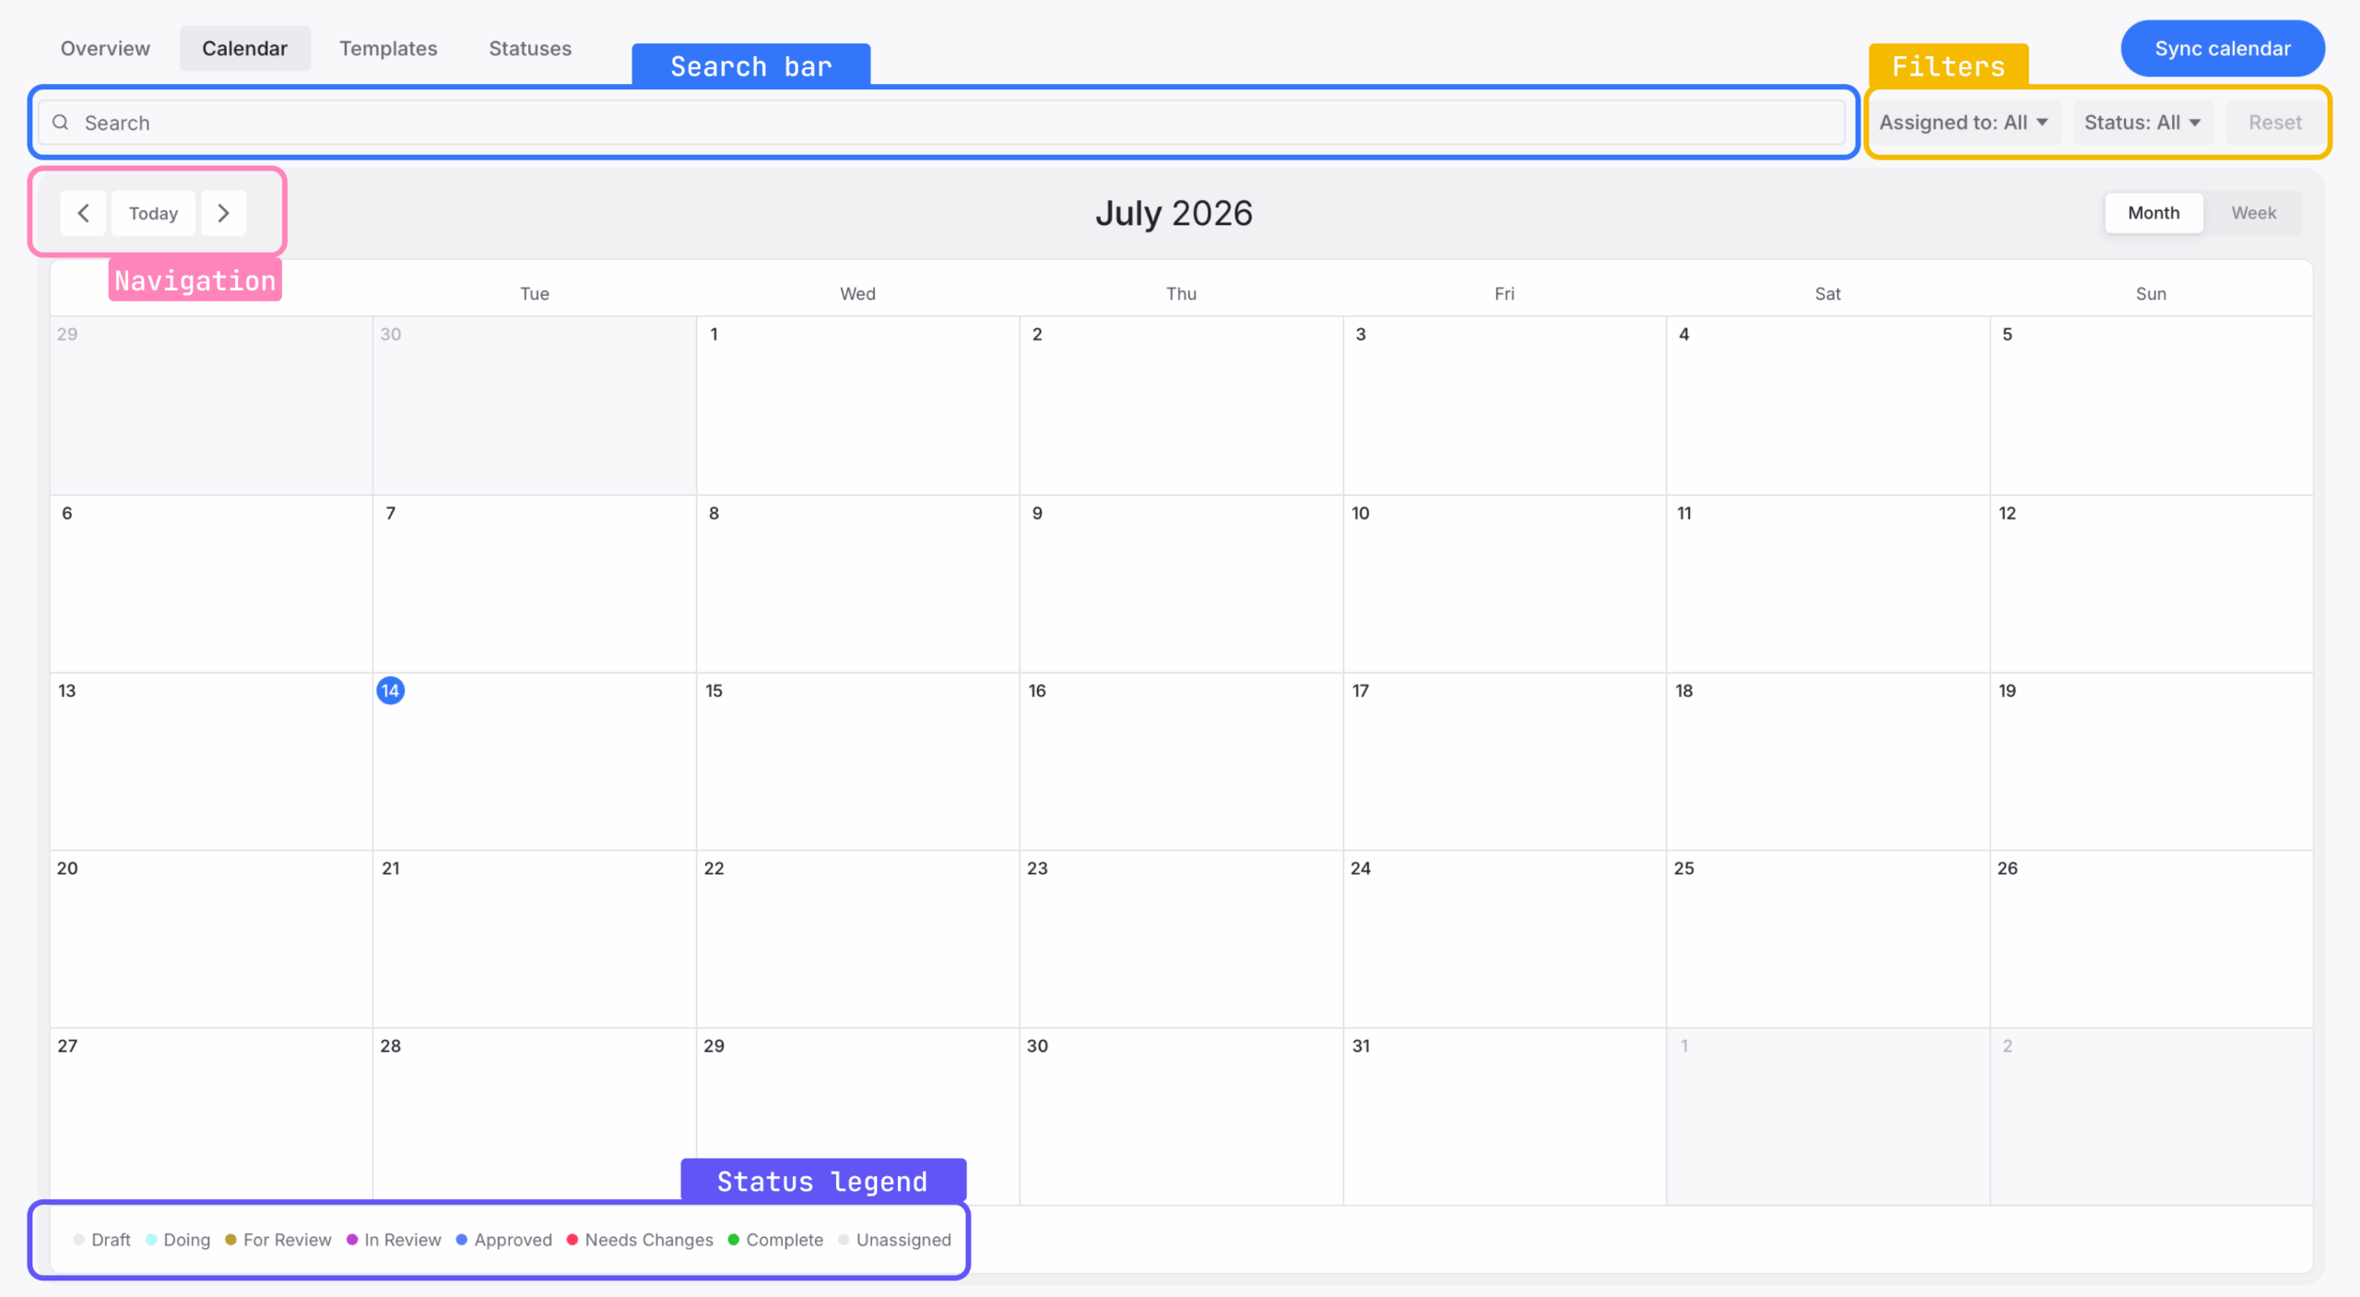Go to the previous month with the left arrow

[x=83, y=213]
